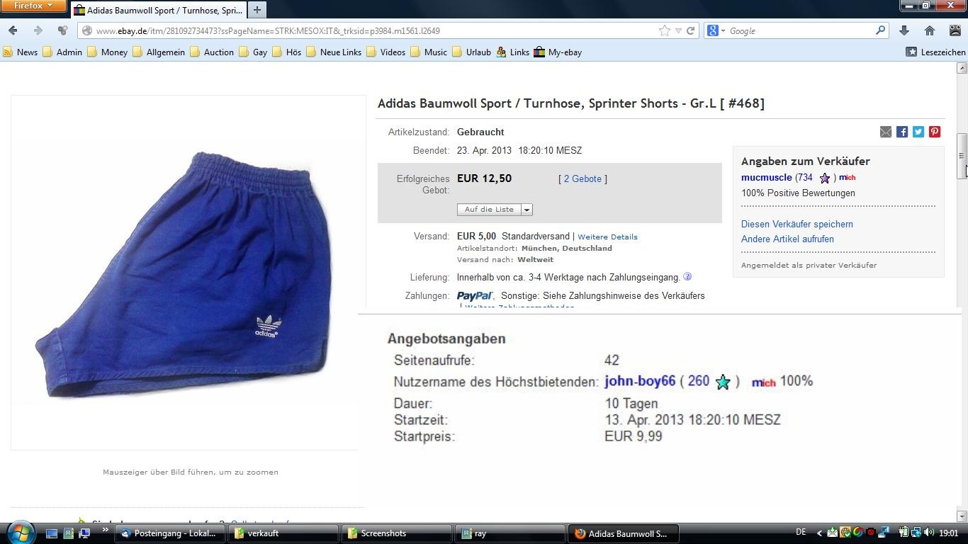Open Firefox downloads arrow icon
This screenshot has height=544, width=968.
(904, 30)
